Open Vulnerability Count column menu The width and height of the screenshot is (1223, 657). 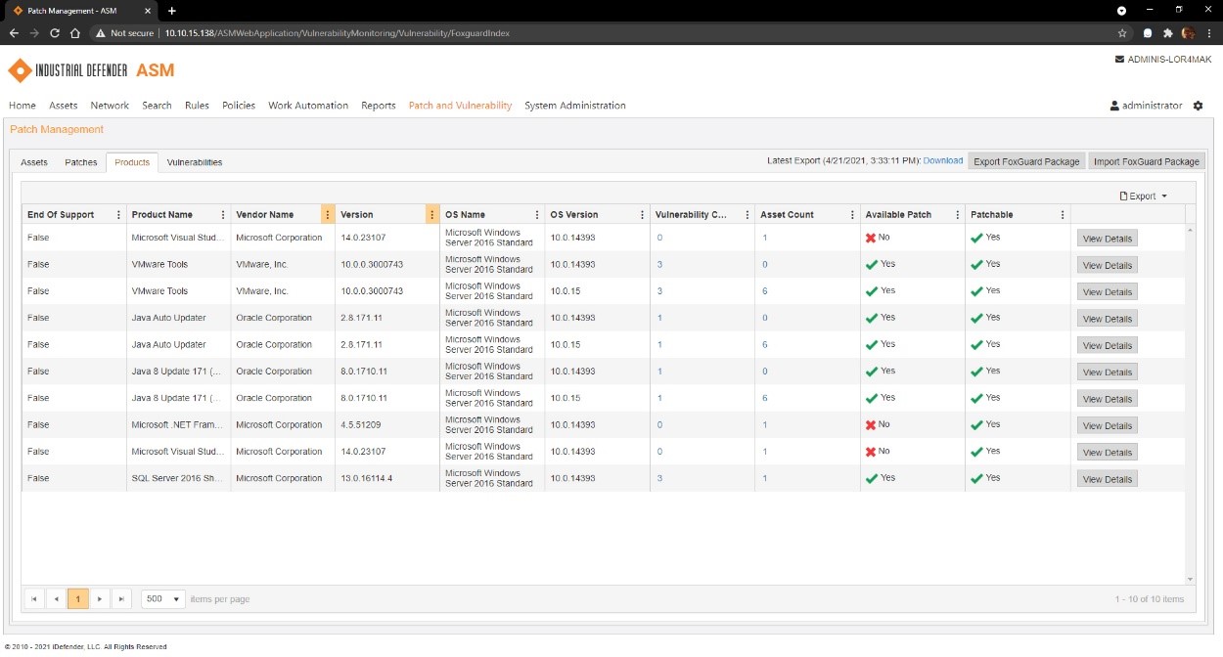coord(747,215)
